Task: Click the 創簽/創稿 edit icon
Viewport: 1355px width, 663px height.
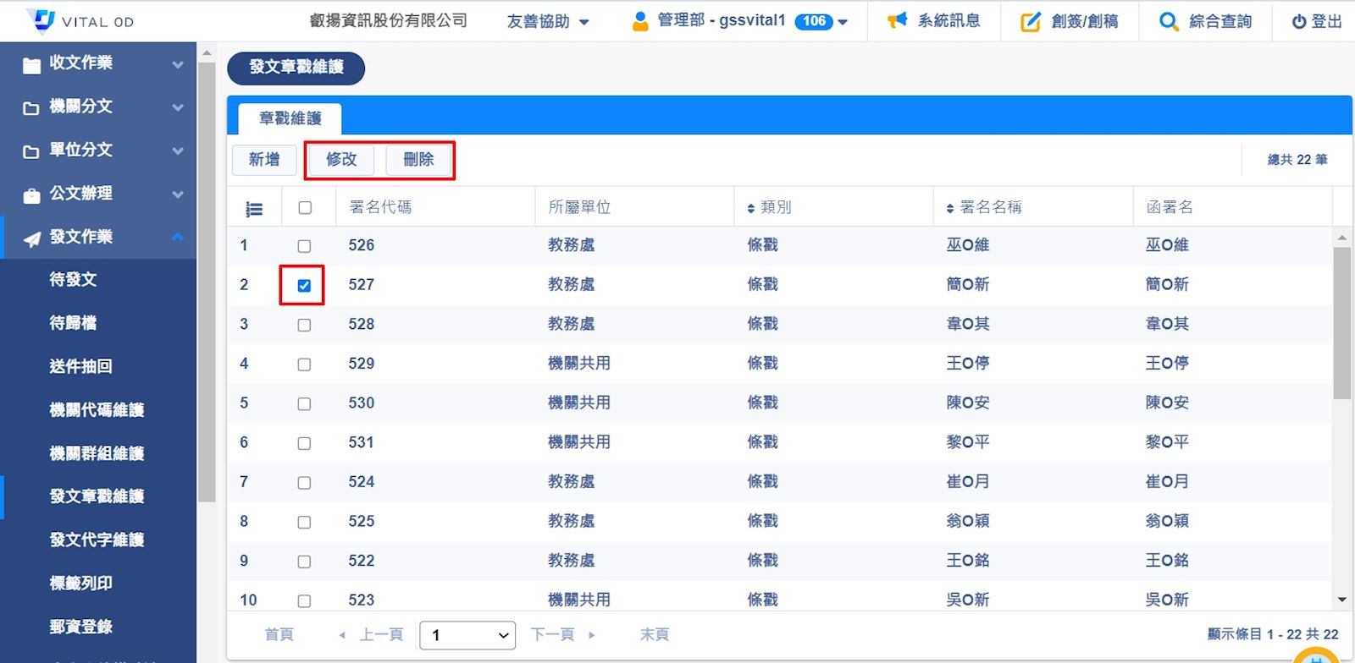Action: click(x=1030, y=22)
